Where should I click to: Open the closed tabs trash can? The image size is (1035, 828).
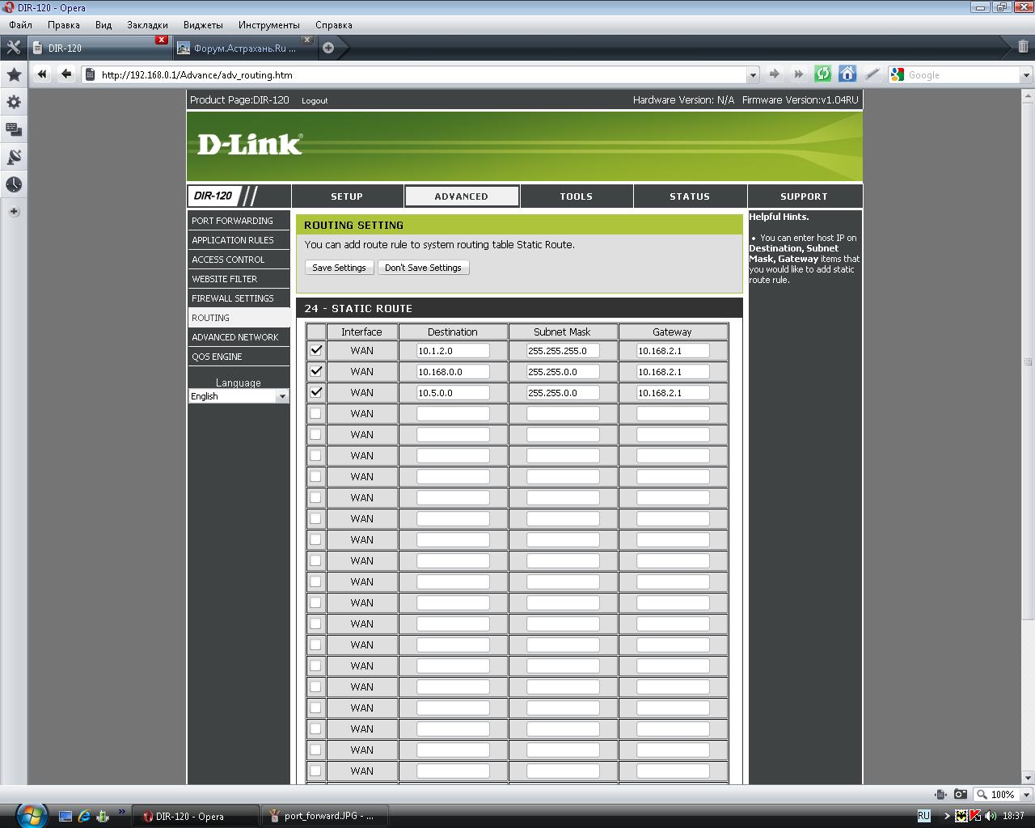click(x=1023, y=47)
